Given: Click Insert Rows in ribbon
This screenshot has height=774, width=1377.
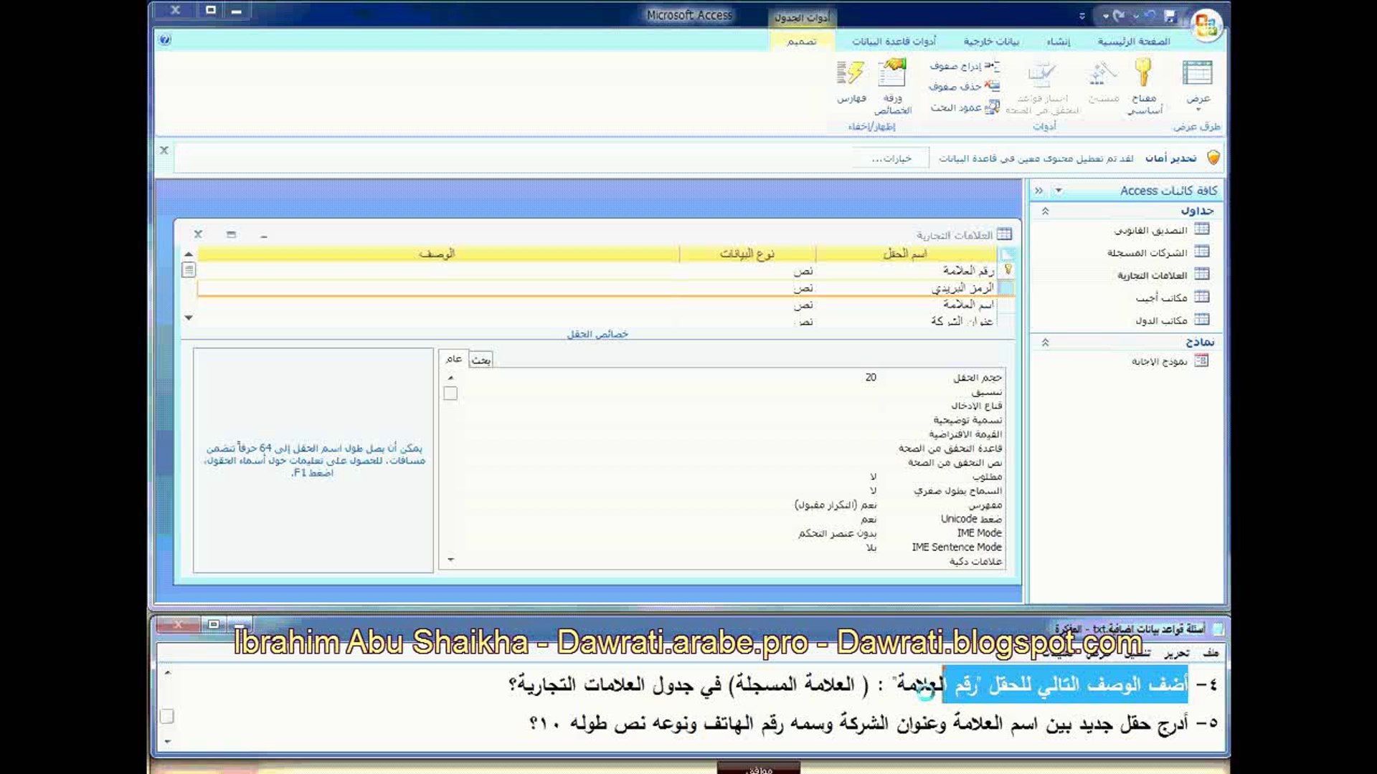Looking at the screenshot, I should point(963,66).
